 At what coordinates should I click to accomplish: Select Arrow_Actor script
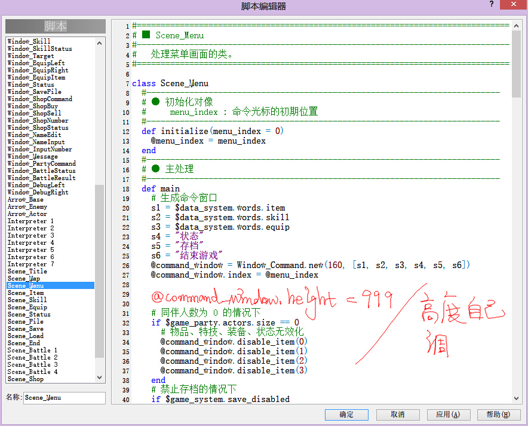tap(27, 214)
